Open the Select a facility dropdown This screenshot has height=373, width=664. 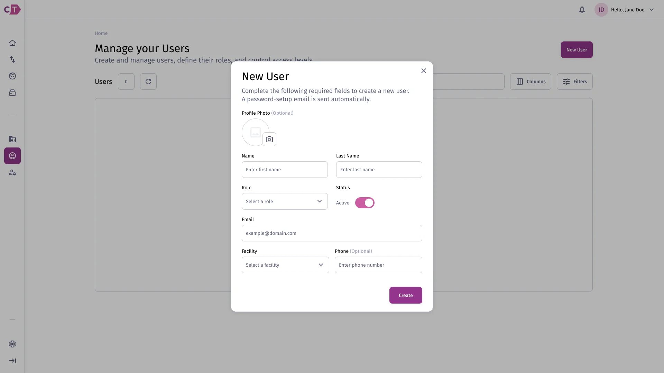tap(285, 265)
